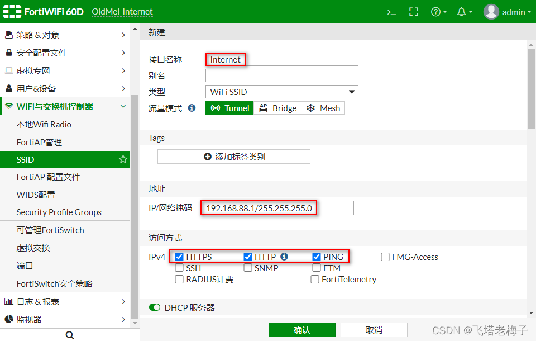Click the add tag category button

coord(234,157)
